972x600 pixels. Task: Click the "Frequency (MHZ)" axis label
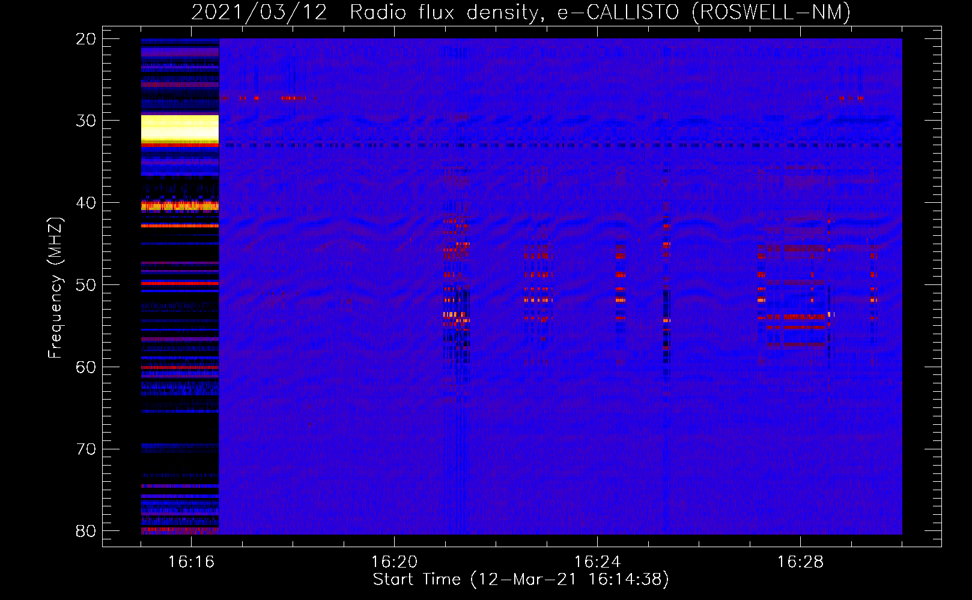pos(55,288)
